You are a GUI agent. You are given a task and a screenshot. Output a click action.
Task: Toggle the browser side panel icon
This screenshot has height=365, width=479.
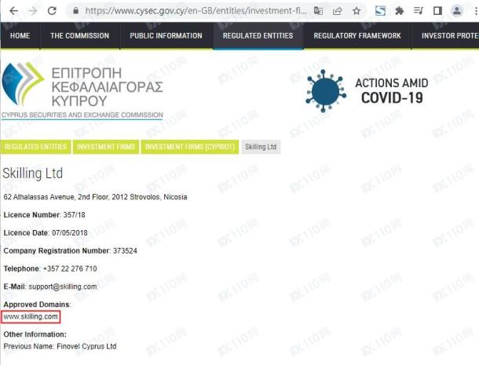click(x=437, y=11)
